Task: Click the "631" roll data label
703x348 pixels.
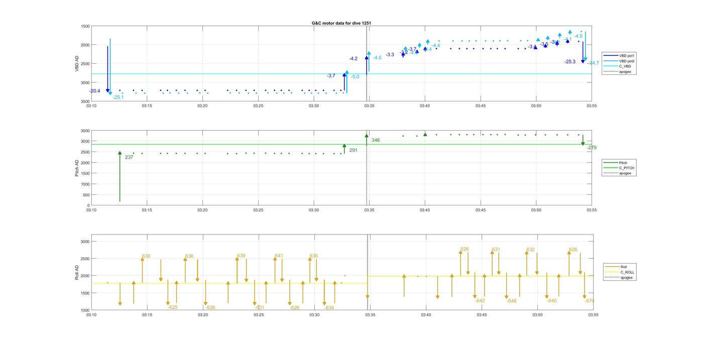Action: point(496,249)
